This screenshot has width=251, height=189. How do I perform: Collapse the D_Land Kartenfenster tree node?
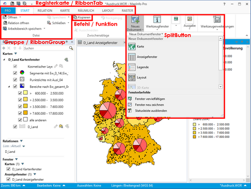4,59
